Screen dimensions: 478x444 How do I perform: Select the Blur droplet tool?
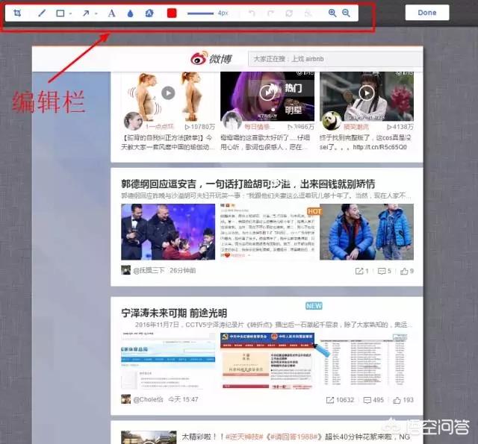click(130, 13)
